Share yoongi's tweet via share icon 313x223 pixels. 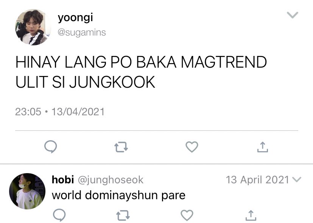coord(263,147)
